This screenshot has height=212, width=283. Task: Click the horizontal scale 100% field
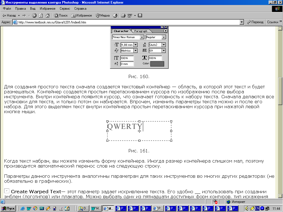tap(155, 58)
